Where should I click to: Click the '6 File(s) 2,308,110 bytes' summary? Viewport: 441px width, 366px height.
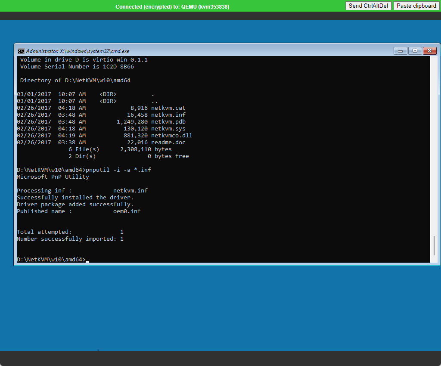[120, 149]
